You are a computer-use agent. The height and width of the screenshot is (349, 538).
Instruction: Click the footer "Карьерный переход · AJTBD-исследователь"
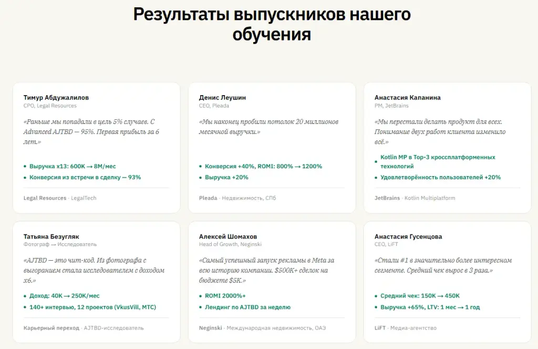84,328
